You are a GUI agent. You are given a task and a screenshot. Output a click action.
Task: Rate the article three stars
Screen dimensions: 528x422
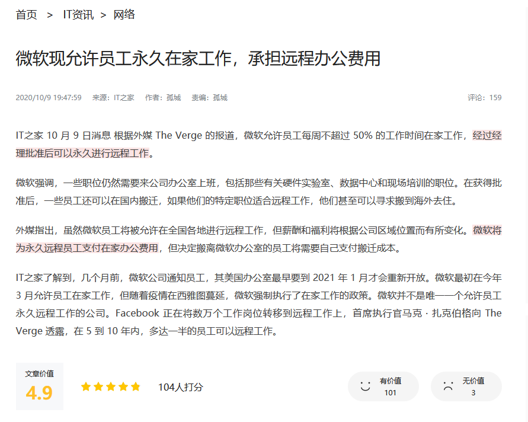[111, 386]
